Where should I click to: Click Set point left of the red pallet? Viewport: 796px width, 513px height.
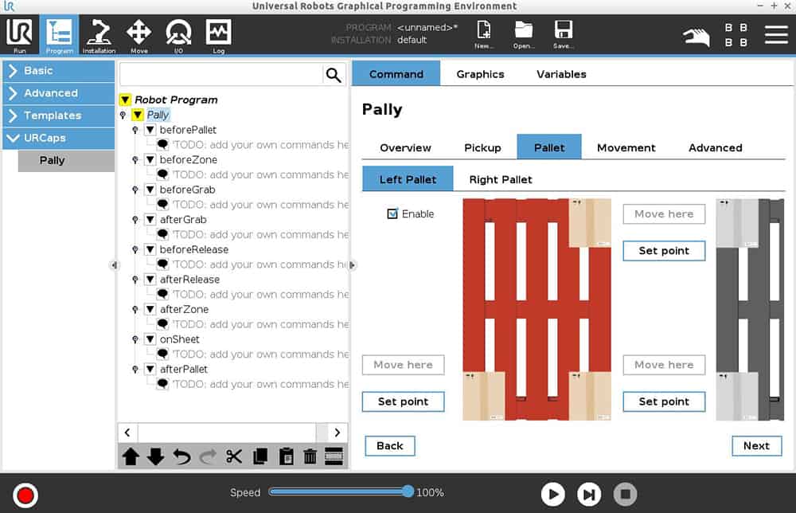coord(403,401)
